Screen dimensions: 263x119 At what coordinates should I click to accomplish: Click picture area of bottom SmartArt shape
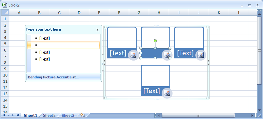[x=155, y=76]
